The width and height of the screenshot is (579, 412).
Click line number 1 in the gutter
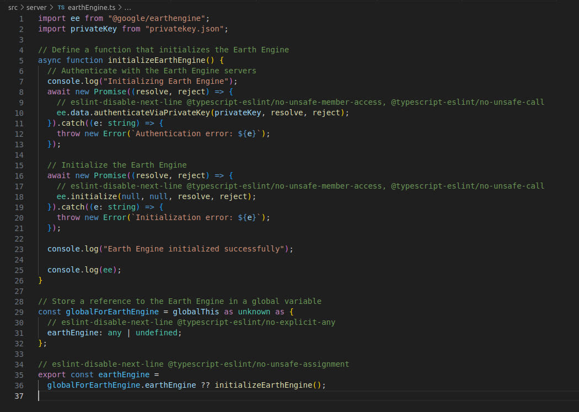pos(21,19)
